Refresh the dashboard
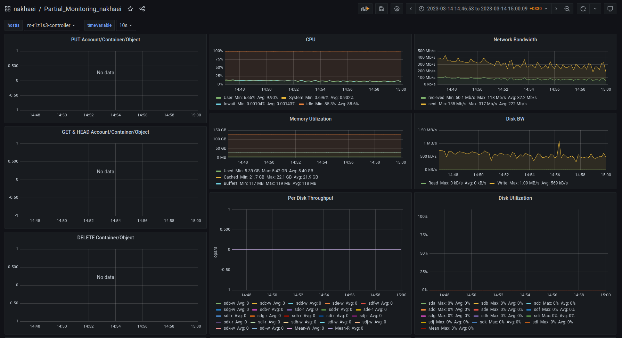Screen dimensions: 622x338 click(583, 9)
